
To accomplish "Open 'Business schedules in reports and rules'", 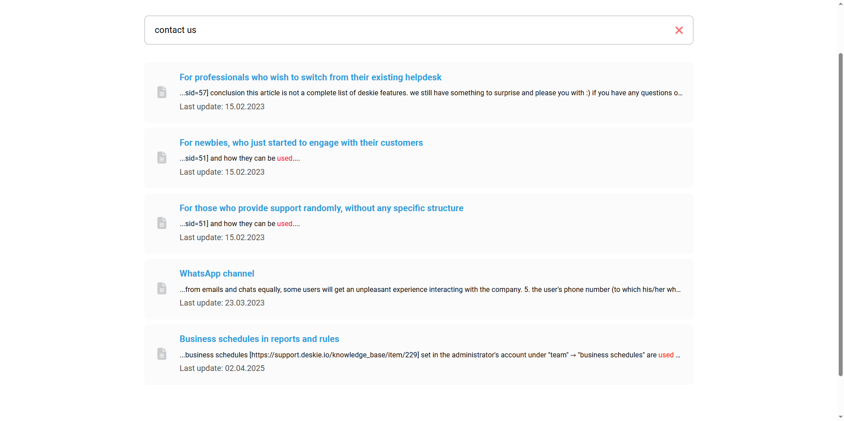I will (x=259, y=339).
